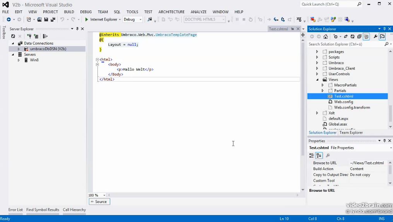Select Web.config file in Solution Explorer
The height and width of the screenshot is (222, 393).
click(x=343, y=102)
